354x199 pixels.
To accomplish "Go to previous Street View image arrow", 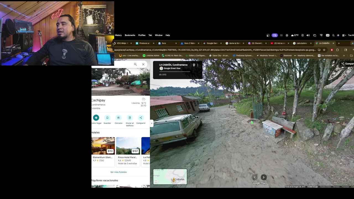I will click(x=255, y=177).
